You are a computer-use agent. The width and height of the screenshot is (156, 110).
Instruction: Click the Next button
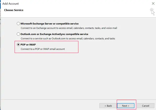pos(126,106)
